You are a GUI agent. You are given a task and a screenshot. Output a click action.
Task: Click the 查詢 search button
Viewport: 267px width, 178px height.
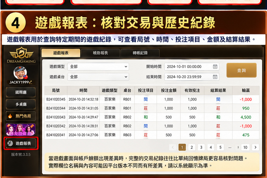(x=242, y=70)
